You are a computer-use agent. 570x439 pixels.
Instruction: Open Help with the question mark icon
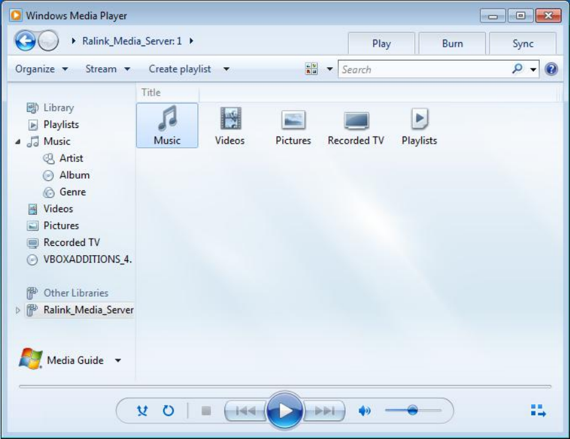[552, 69]
